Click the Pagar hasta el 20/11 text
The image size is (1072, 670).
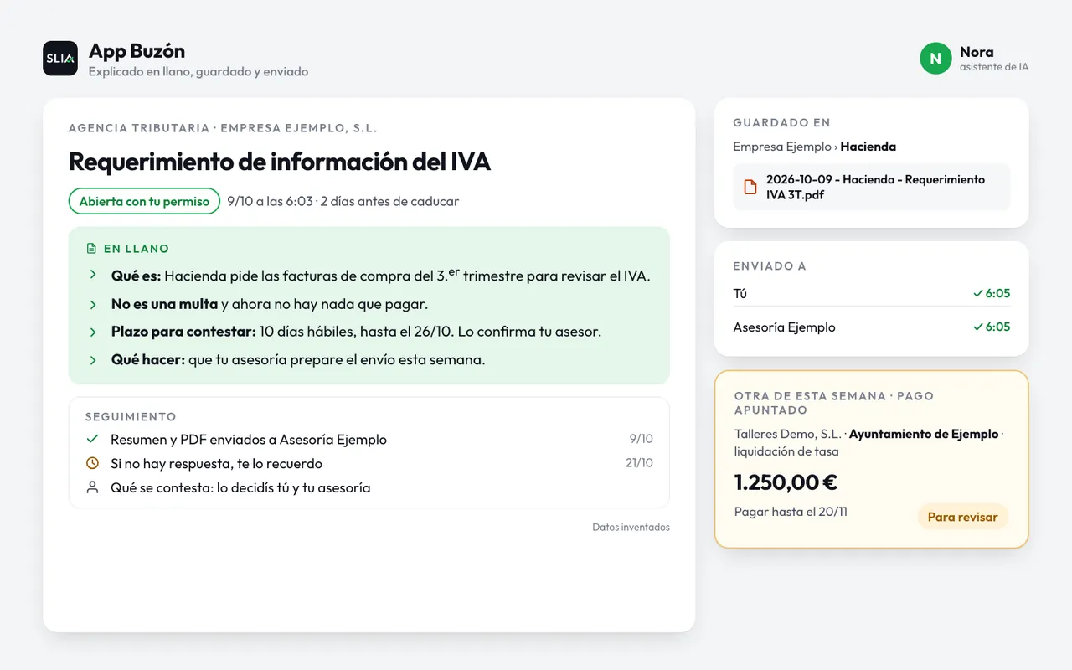[791, 512]
